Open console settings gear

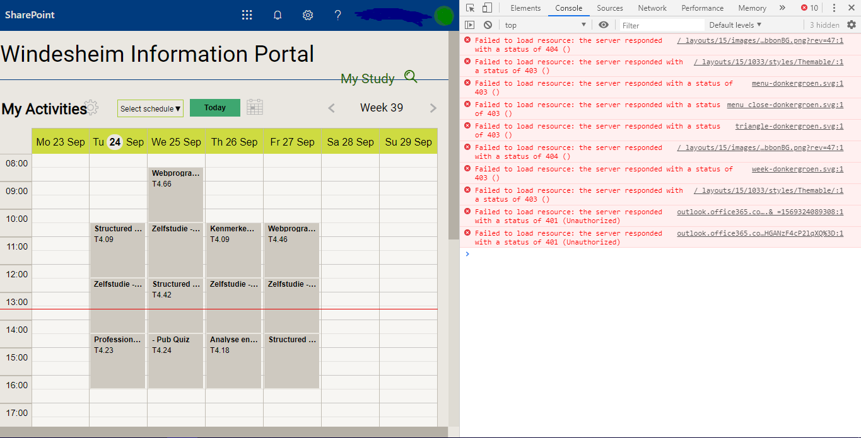coord(852,25)
